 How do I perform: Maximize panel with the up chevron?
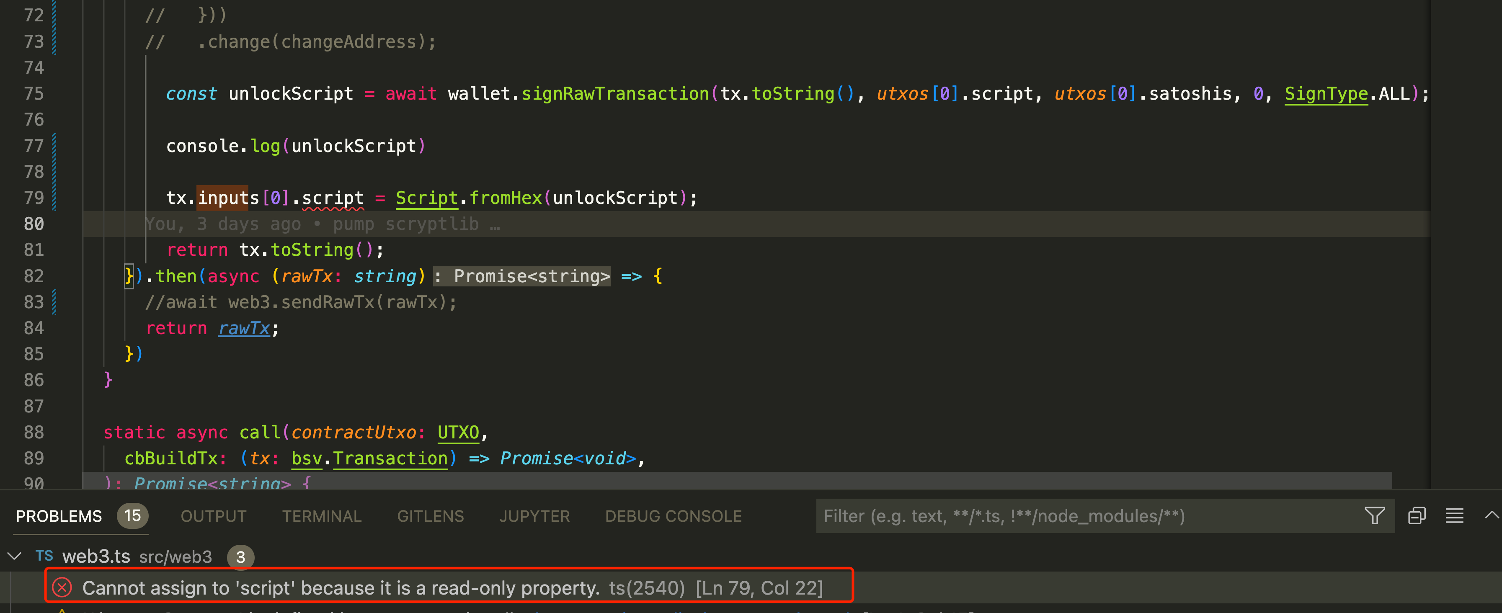[x=1492, y=515]
